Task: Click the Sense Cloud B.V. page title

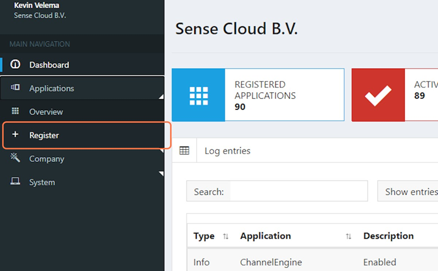Action: click(x=236, y=28)
